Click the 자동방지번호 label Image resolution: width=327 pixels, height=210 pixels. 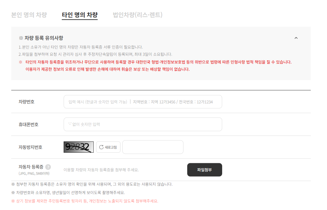[31, 147]
